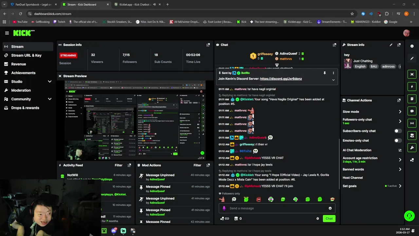The height and width of the screenshot is (236, 419).
Task: Open AI Chat Moderation external link icon
Action: pyautogui.click(x=400, y=150)
